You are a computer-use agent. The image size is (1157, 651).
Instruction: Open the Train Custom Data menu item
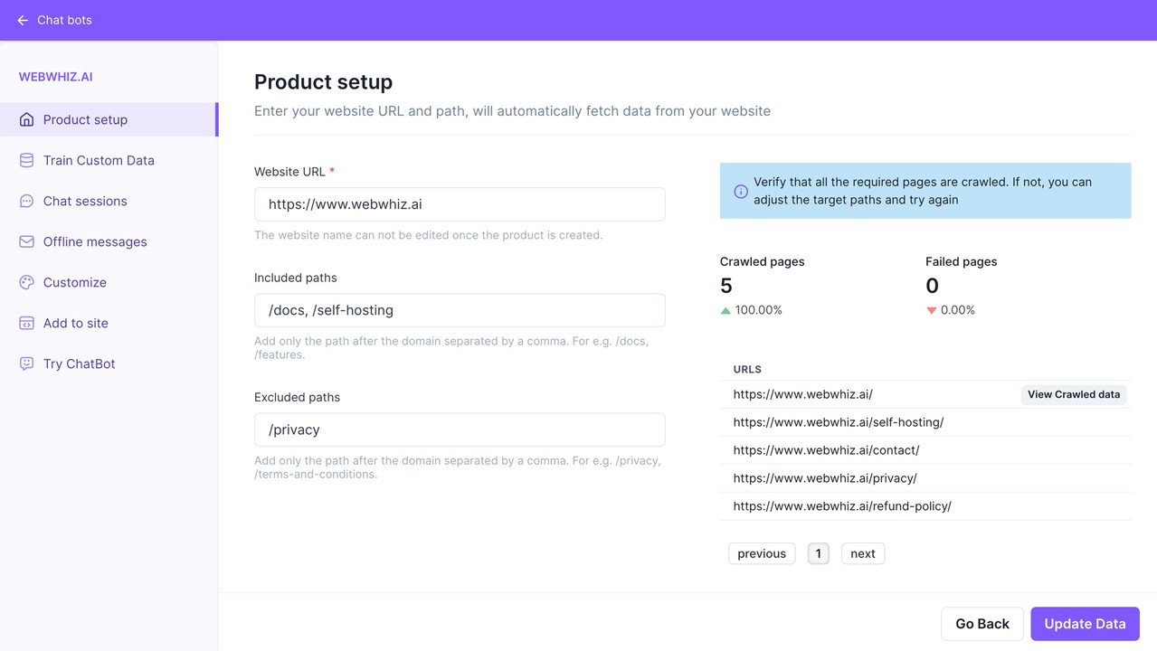(x=99, y=160)
